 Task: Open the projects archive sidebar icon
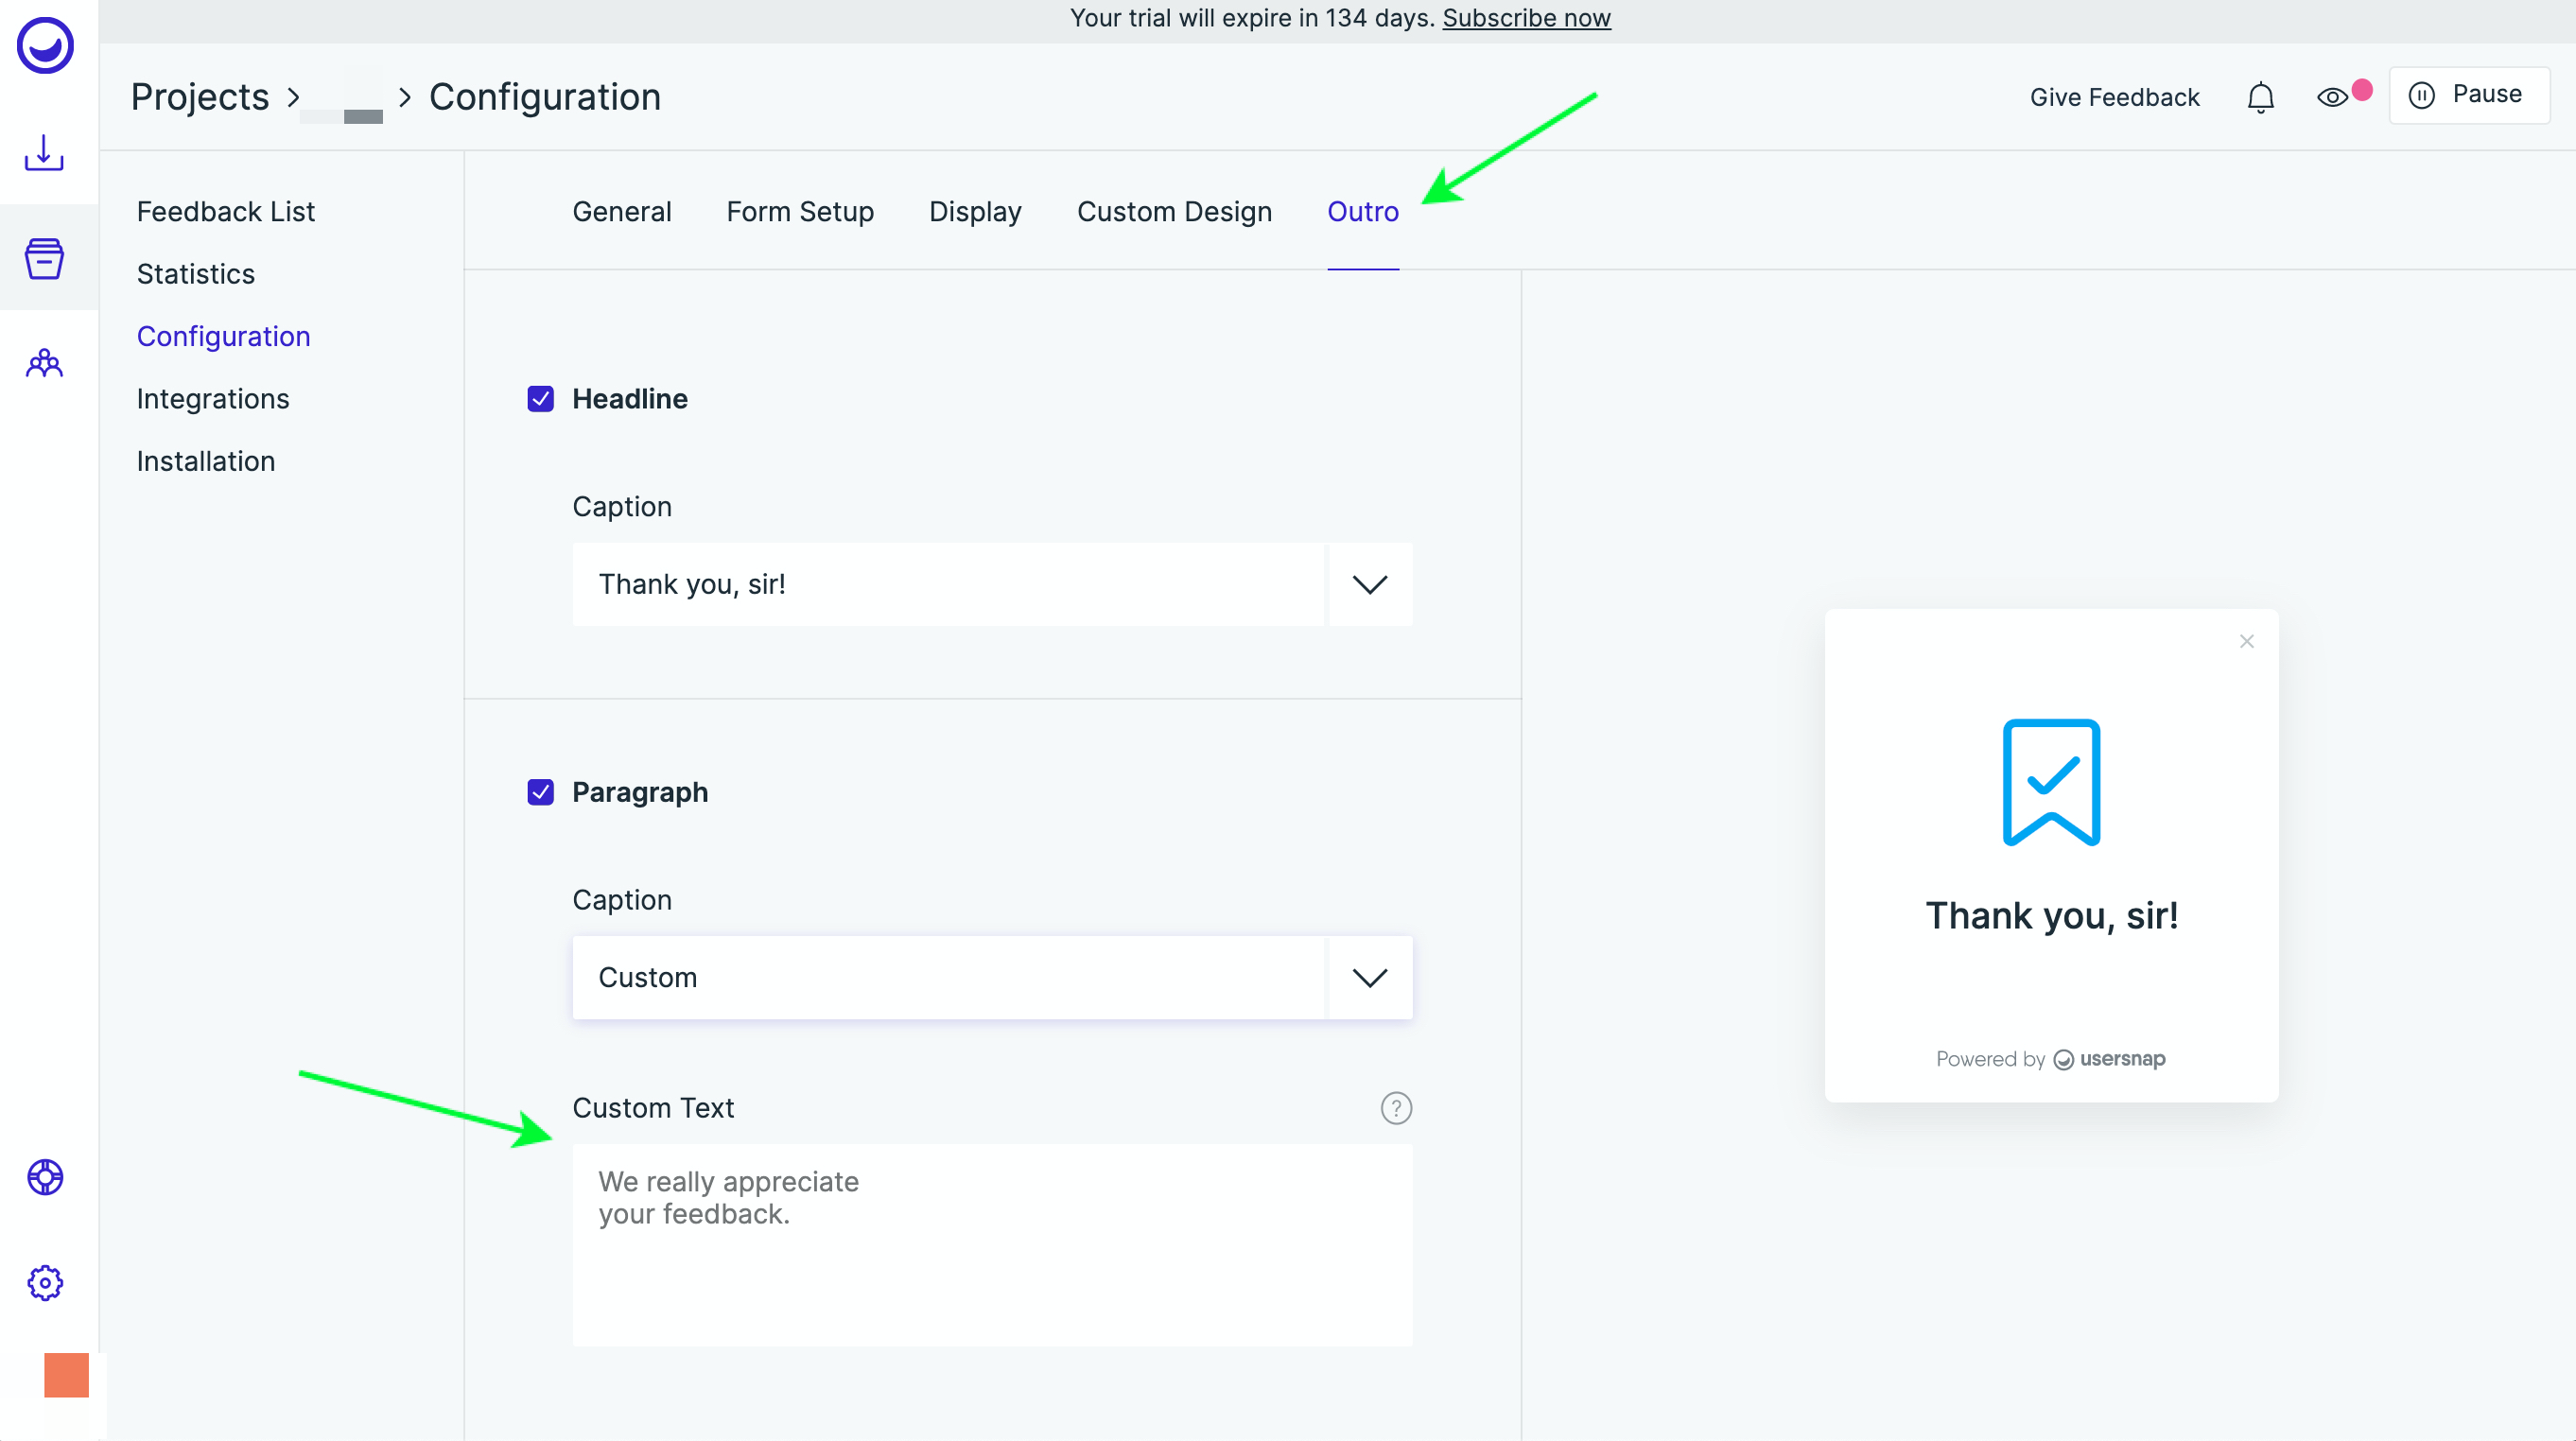(x=44, y=258)
